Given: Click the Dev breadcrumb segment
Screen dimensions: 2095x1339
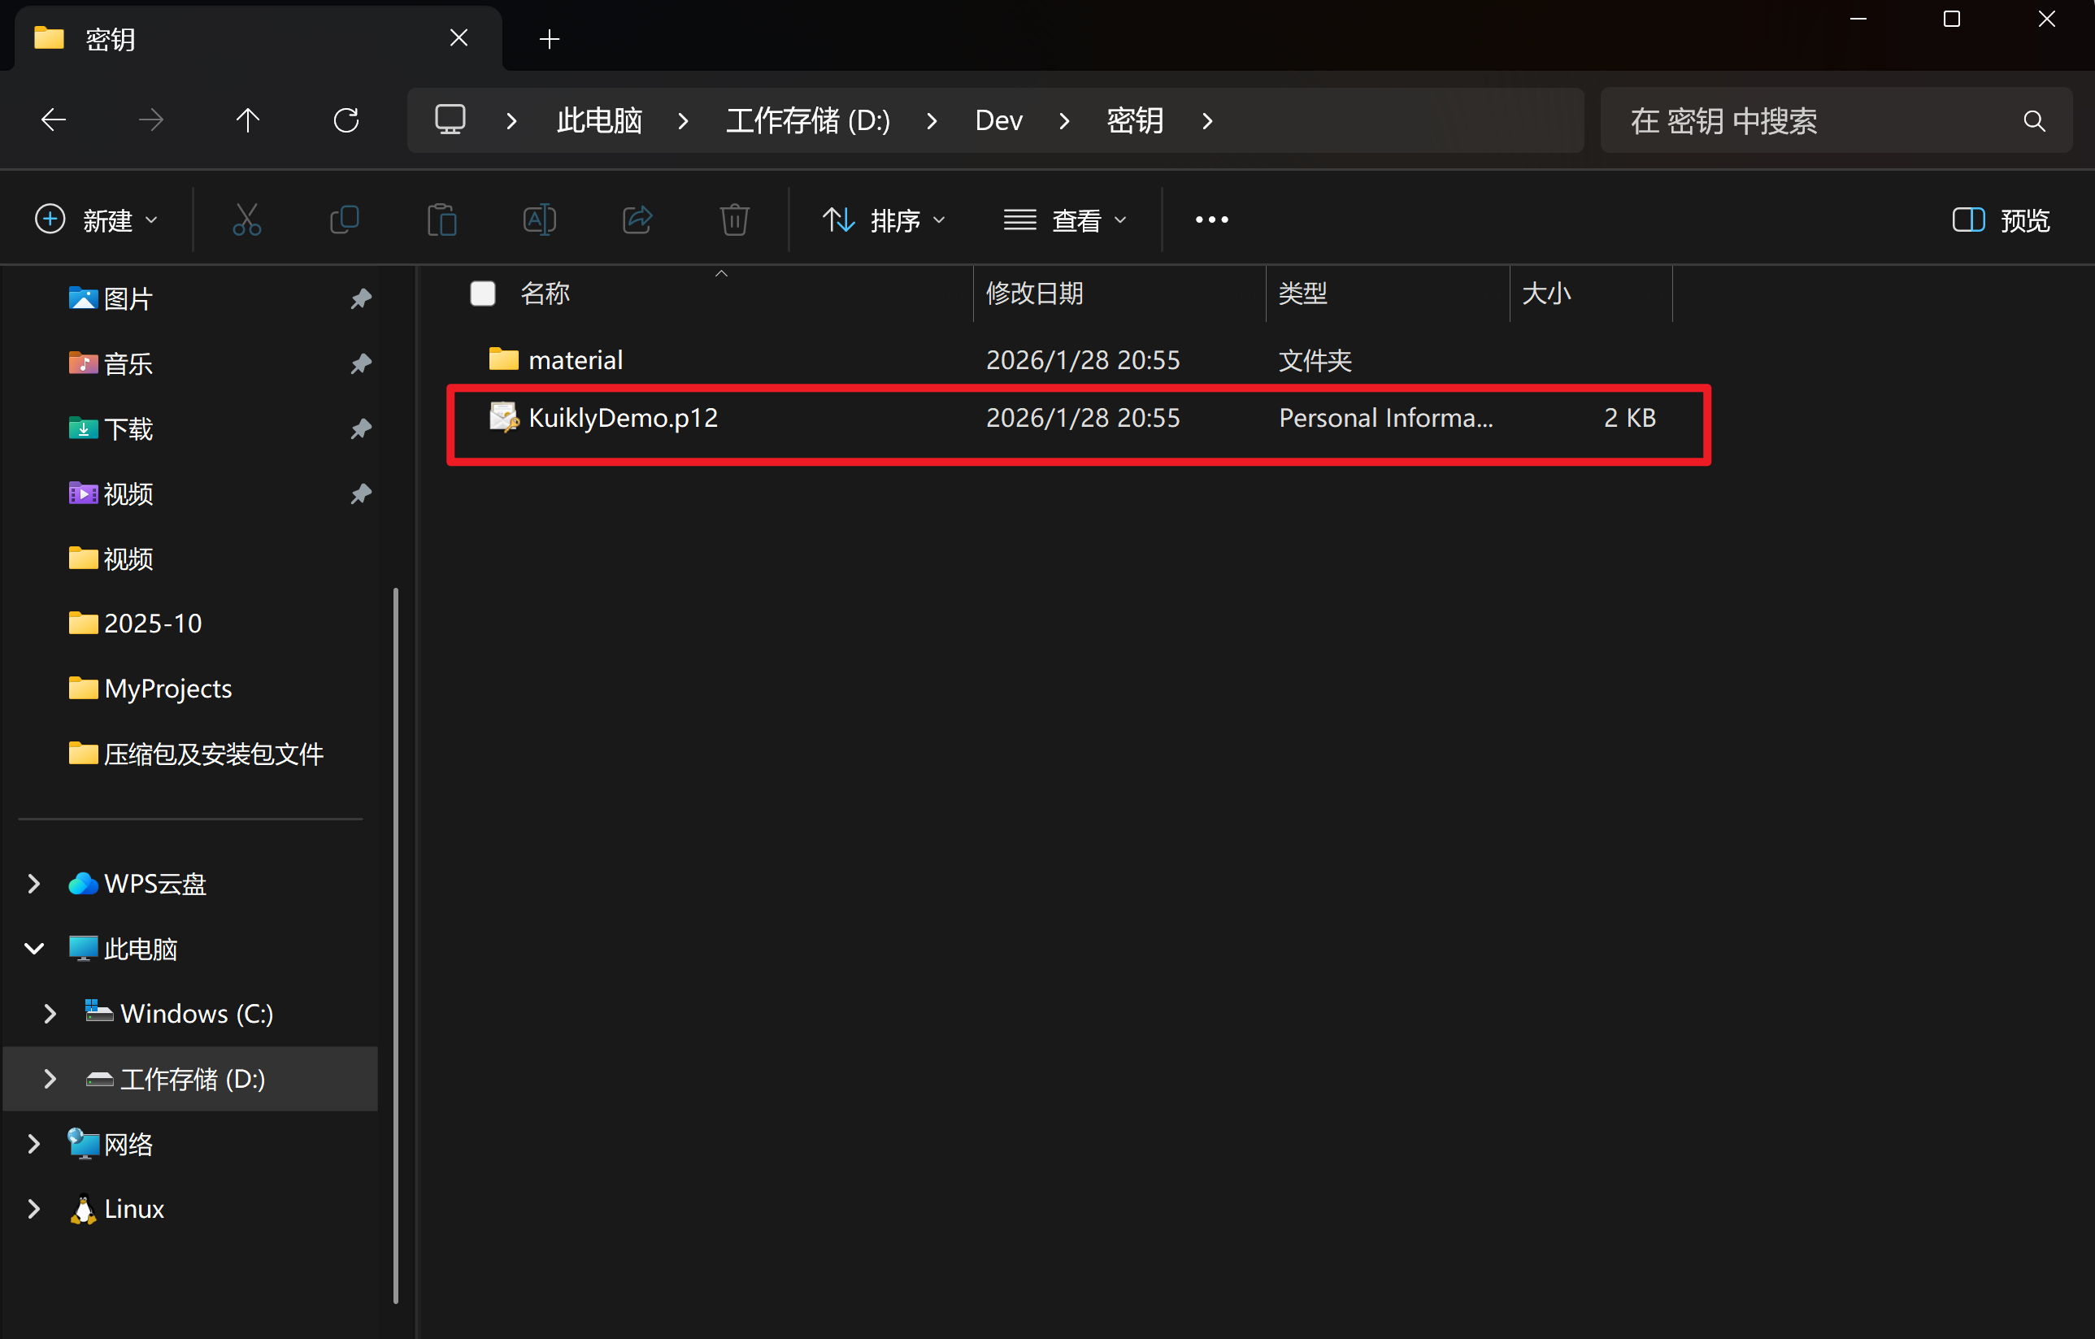Looking at the screenshot, I should [998, 120].
